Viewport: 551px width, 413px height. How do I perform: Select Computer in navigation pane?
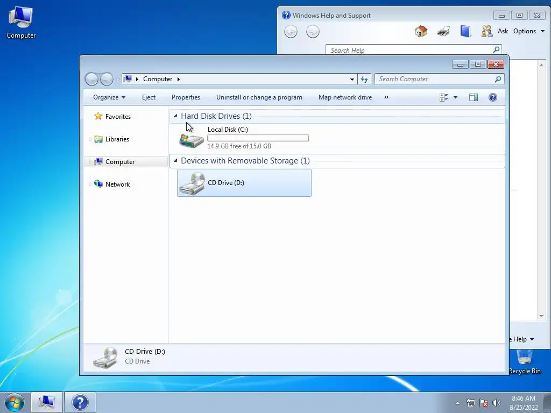click(x=126, y=161)
